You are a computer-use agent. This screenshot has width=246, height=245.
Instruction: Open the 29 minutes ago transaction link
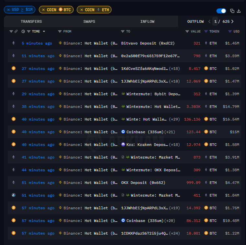(x=38, y=94)
